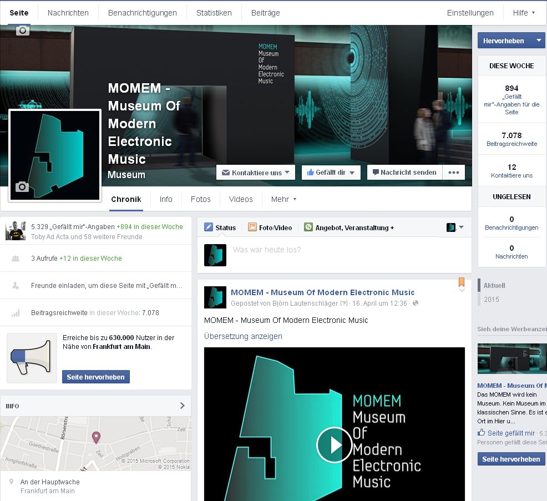The image size is (547, 501).
Task: Open the Beiträge tab
Action: coord(266,13)
